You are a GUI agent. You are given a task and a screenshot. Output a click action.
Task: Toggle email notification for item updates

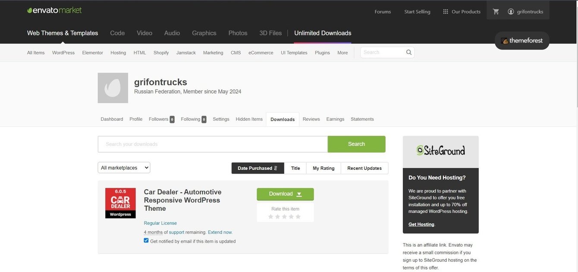pos(146,241)
